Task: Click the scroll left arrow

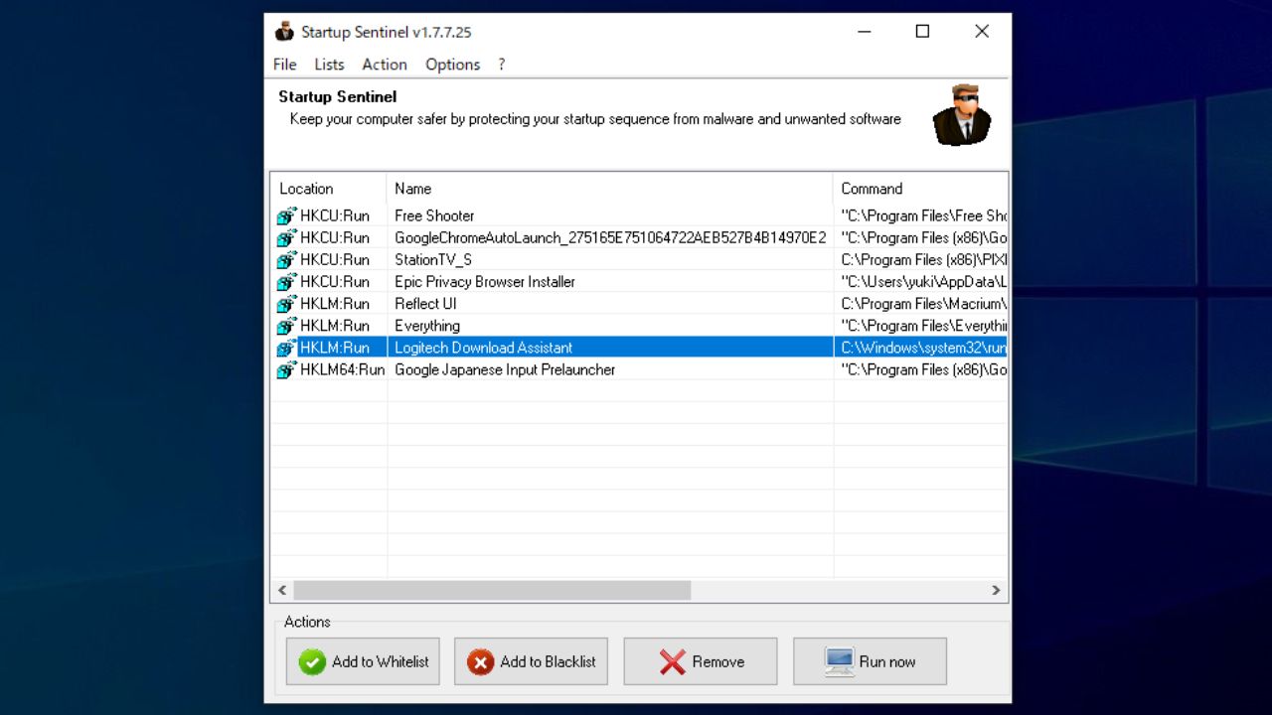Action: pyautogui.click(x=282, y=590)
